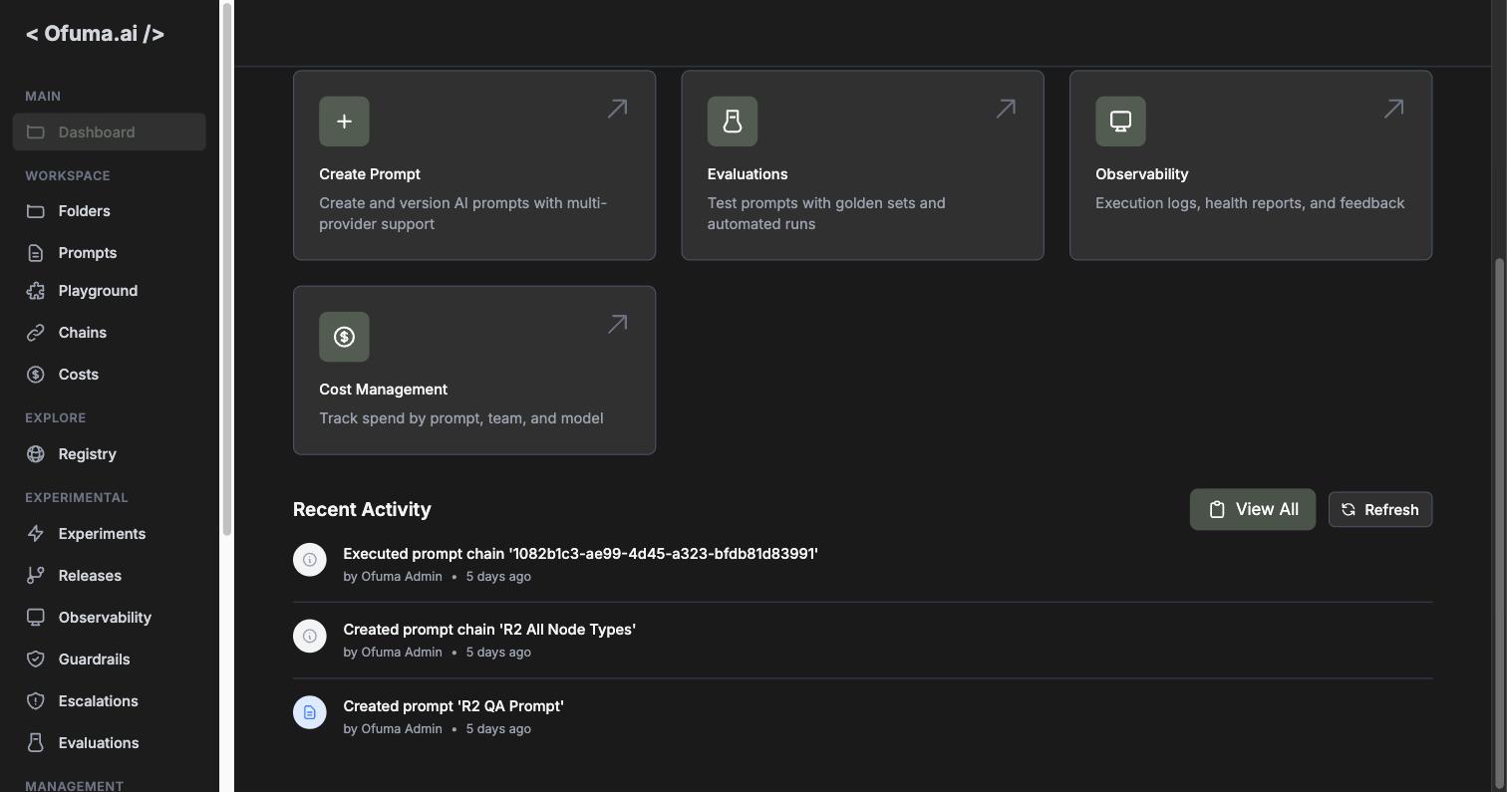The height and width of the screenshot is (792, 1507).
Task: Click the sidebar vertical scrollbar
Action: (227, 269)
